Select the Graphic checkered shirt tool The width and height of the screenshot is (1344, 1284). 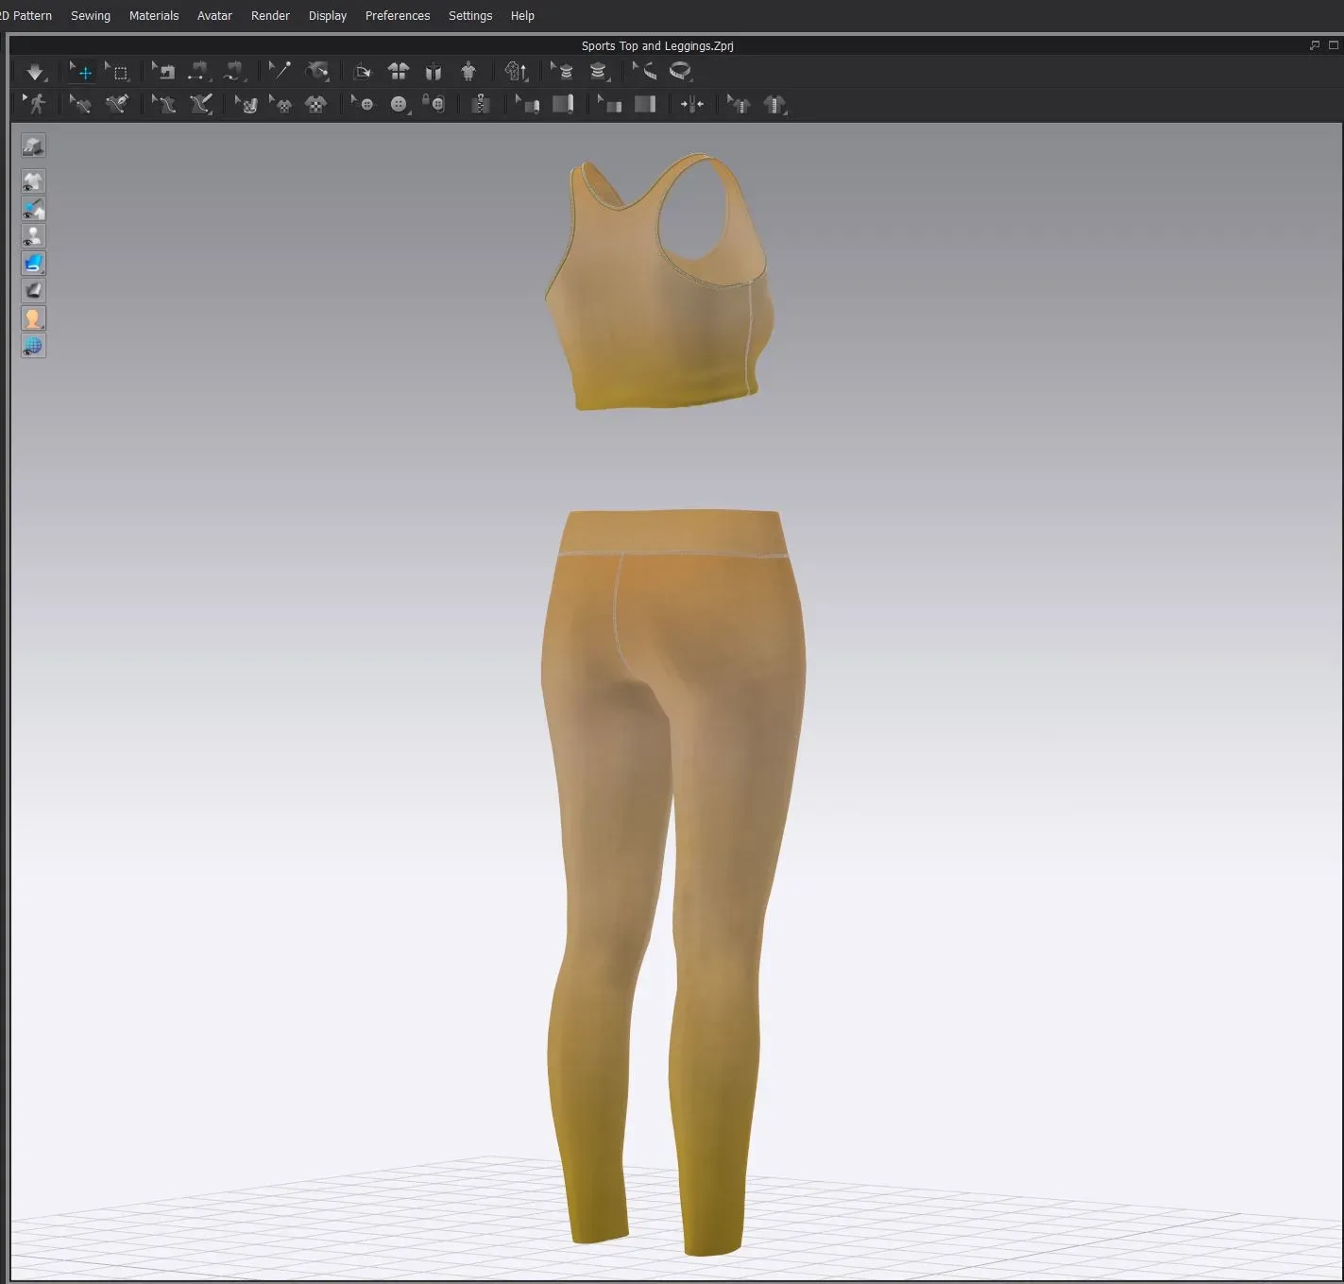click(x=315, y=104)
